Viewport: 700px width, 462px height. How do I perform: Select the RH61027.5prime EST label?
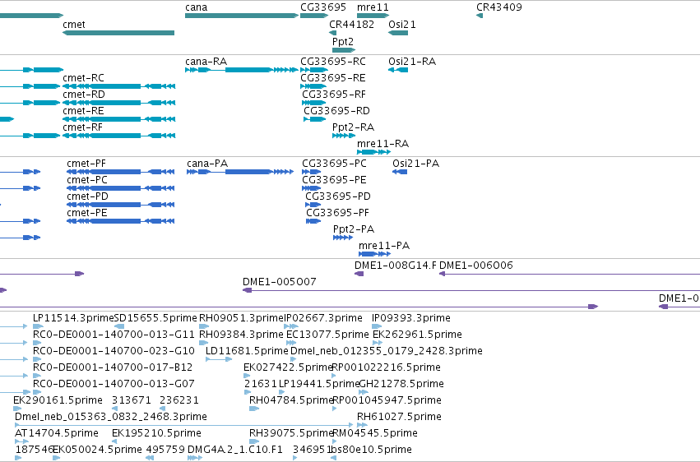click(x=399, y=417)
